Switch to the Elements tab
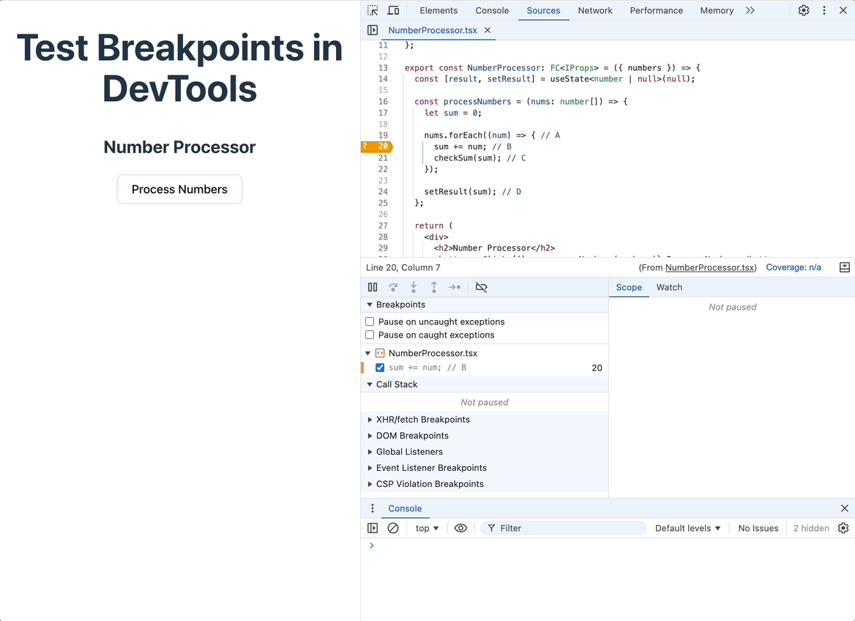 [x=438, y=10]
